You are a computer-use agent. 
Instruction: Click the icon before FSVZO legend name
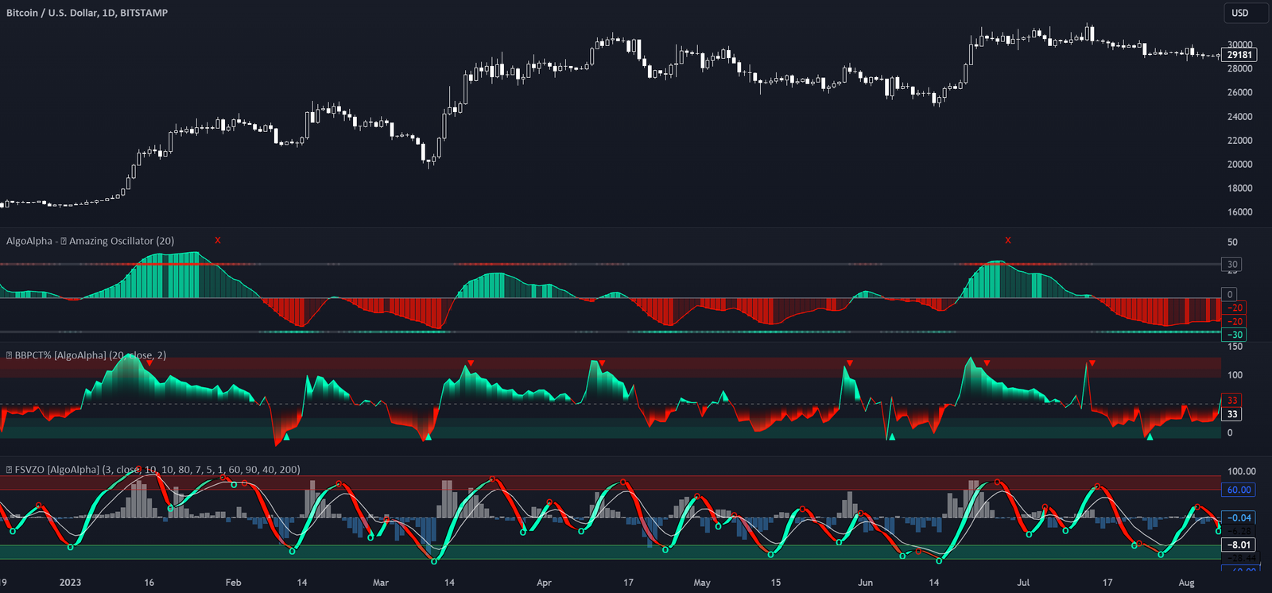(x=10, y=470)
